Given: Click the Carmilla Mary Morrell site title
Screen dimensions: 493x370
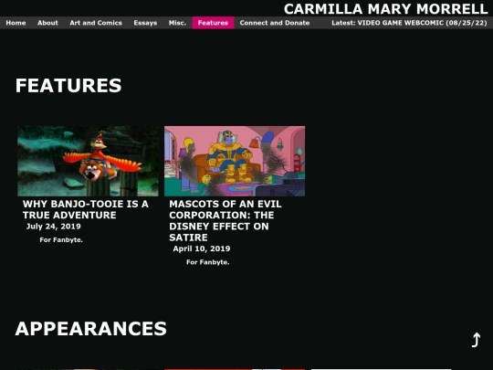Looking at the screenshot, I should [386, 9].
